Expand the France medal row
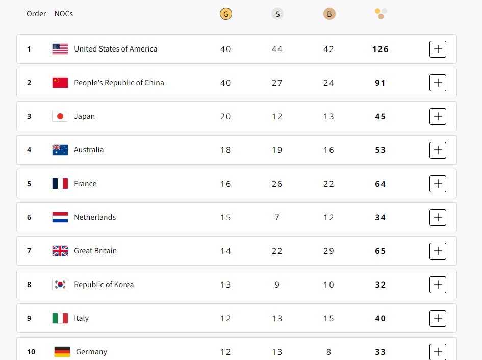The height and width of the screenshot is (360, 482). click(x=438, y=184)
